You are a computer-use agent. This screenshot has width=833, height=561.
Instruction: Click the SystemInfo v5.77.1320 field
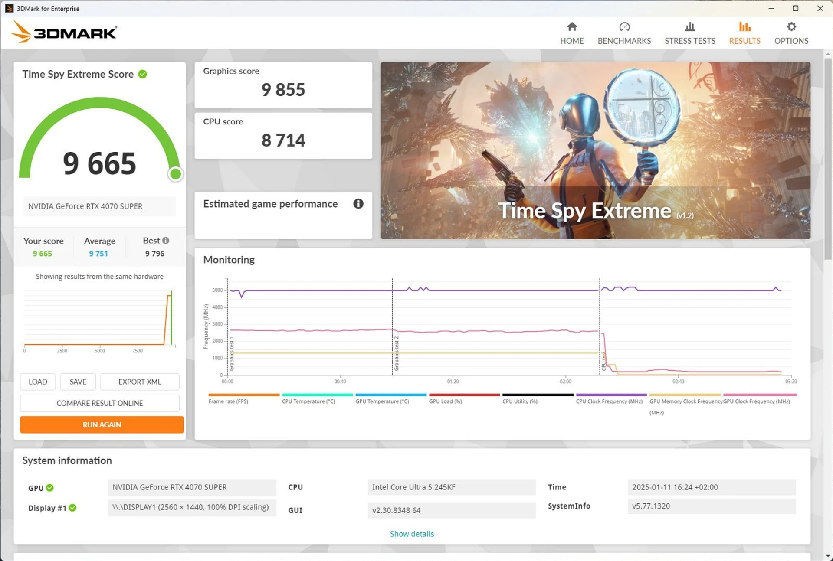712,506
